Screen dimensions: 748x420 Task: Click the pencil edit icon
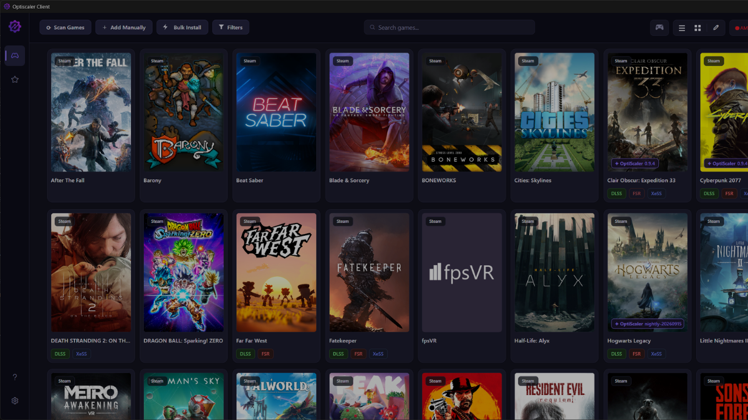716,27
